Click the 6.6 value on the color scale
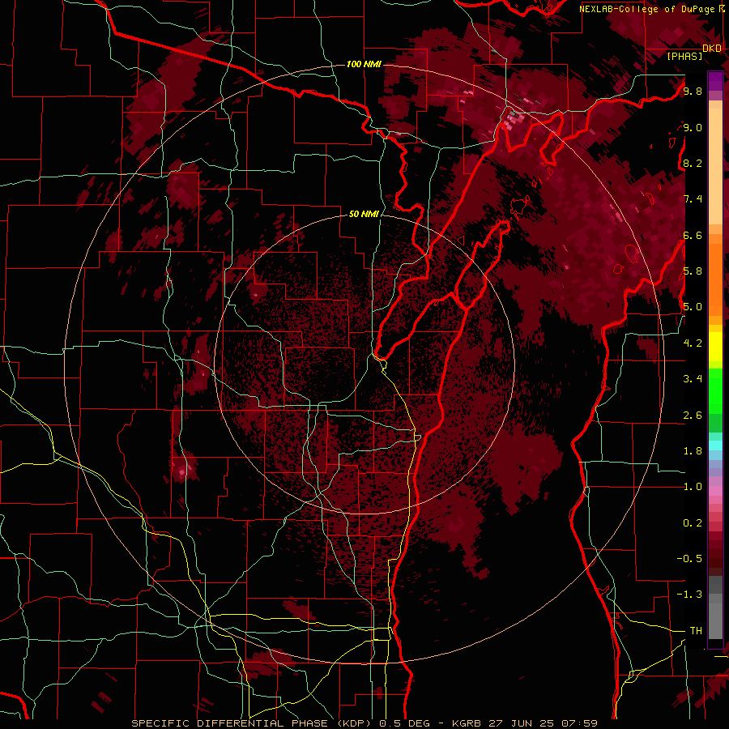This screenshot has width=729, height=729. pyautogui.click(x=693, y=235)
